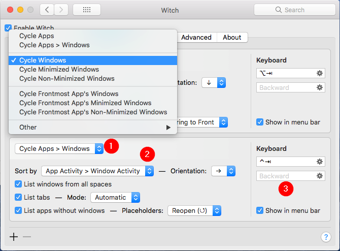Image resolution: width=340 pixels, height=251 pixels.
Task: Open Placeholders Reopen dropdown
Action: click(194, 211)
